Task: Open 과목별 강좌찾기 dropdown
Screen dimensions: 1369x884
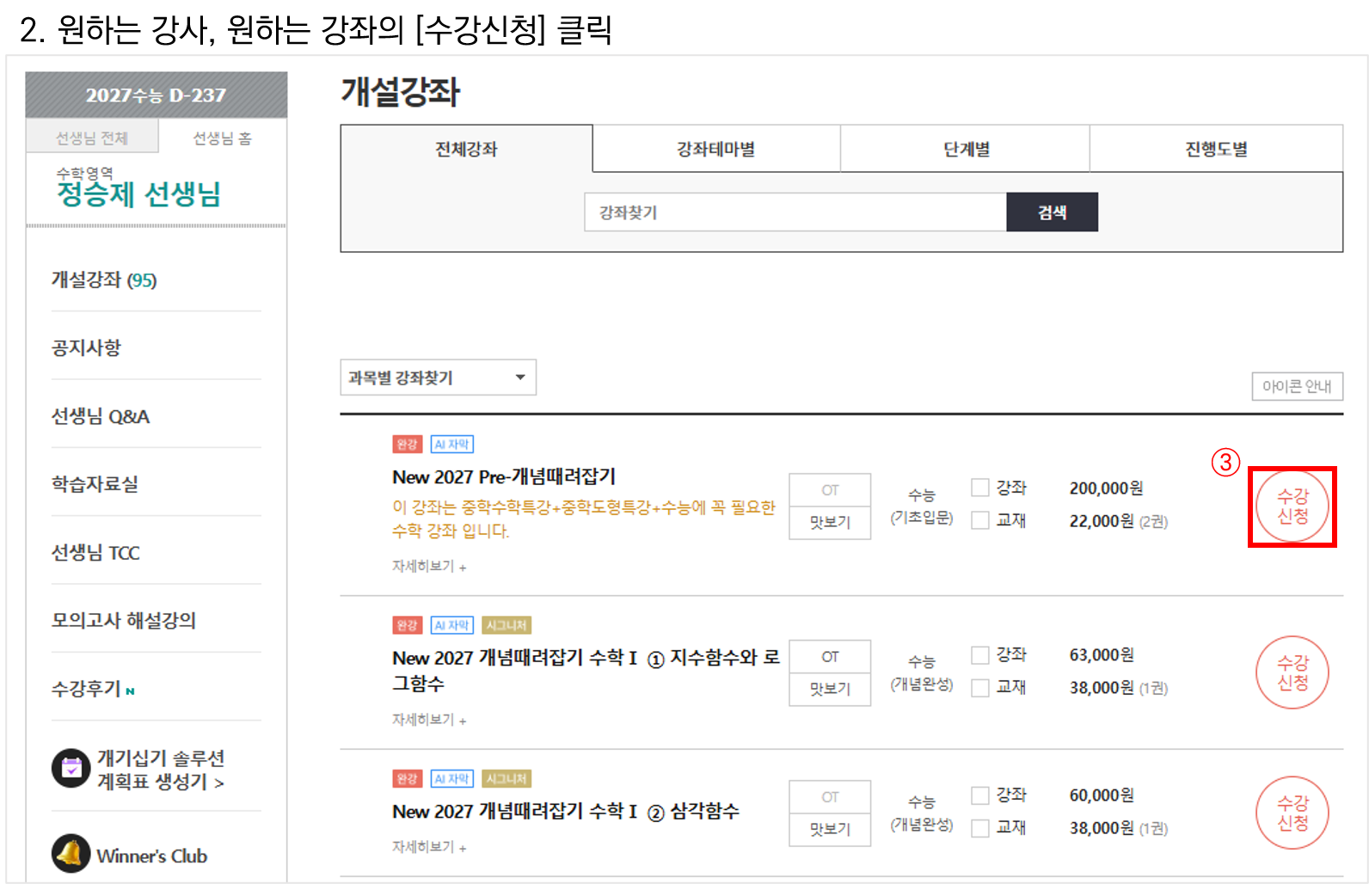Action: coord(438,378)
